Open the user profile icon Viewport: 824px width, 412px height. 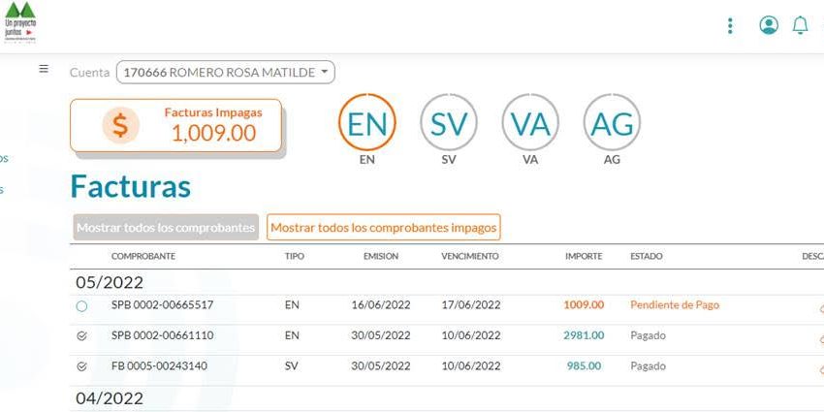coord(769,26)
